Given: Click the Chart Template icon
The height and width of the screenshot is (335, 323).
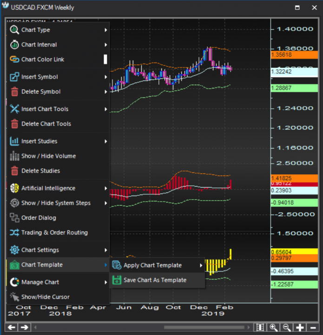Looking at the screenshot, I should pyautogui.click(x=14, y=265).
